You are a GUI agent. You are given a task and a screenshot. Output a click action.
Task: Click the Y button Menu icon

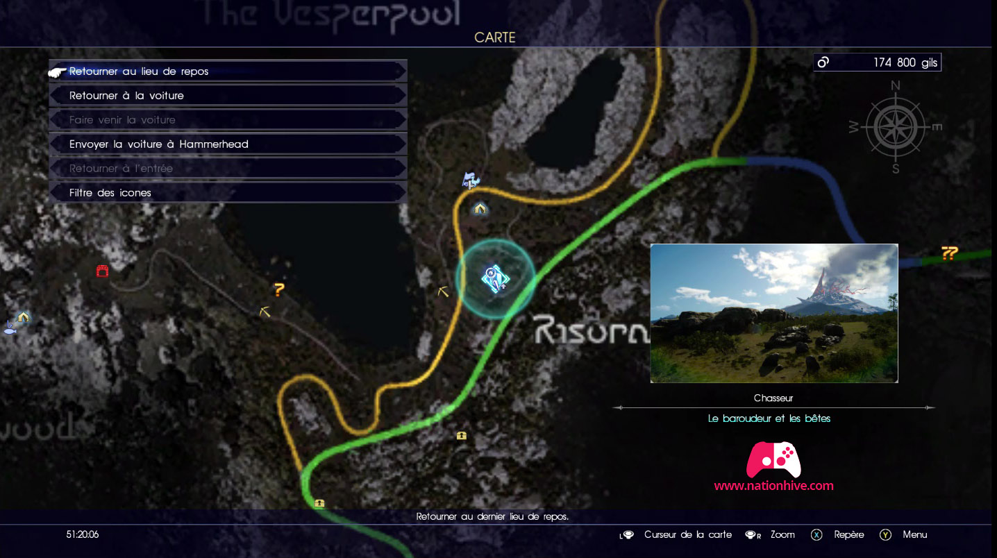885,535
